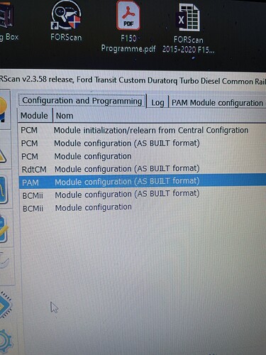Select the highlighted PAM AS BUILT configuration row
Viewport: 266px width, 355px height.
click(x=143, y=182)
